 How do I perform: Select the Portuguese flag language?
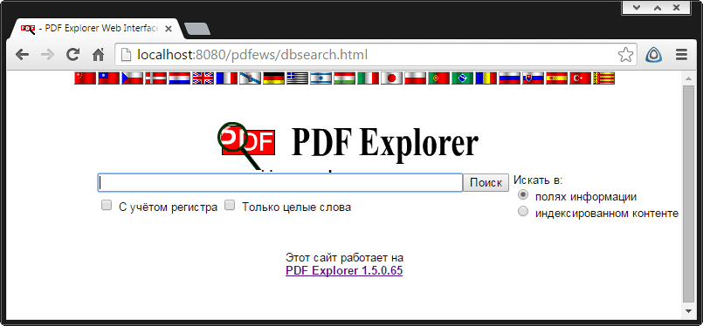pos(439,78)
